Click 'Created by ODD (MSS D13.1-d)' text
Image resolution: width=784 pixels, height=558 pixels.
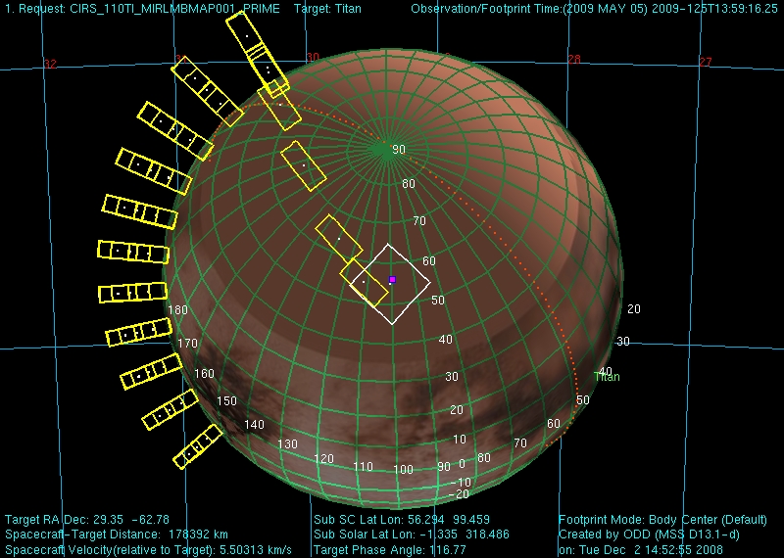point(649,535)
